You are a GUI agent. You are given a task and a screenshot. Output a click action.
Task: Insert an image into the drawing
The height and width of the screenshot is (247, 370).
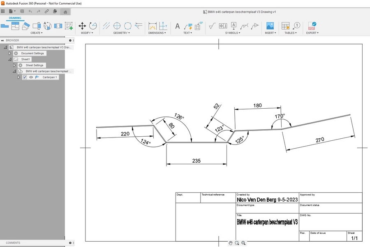coord(270,26)
